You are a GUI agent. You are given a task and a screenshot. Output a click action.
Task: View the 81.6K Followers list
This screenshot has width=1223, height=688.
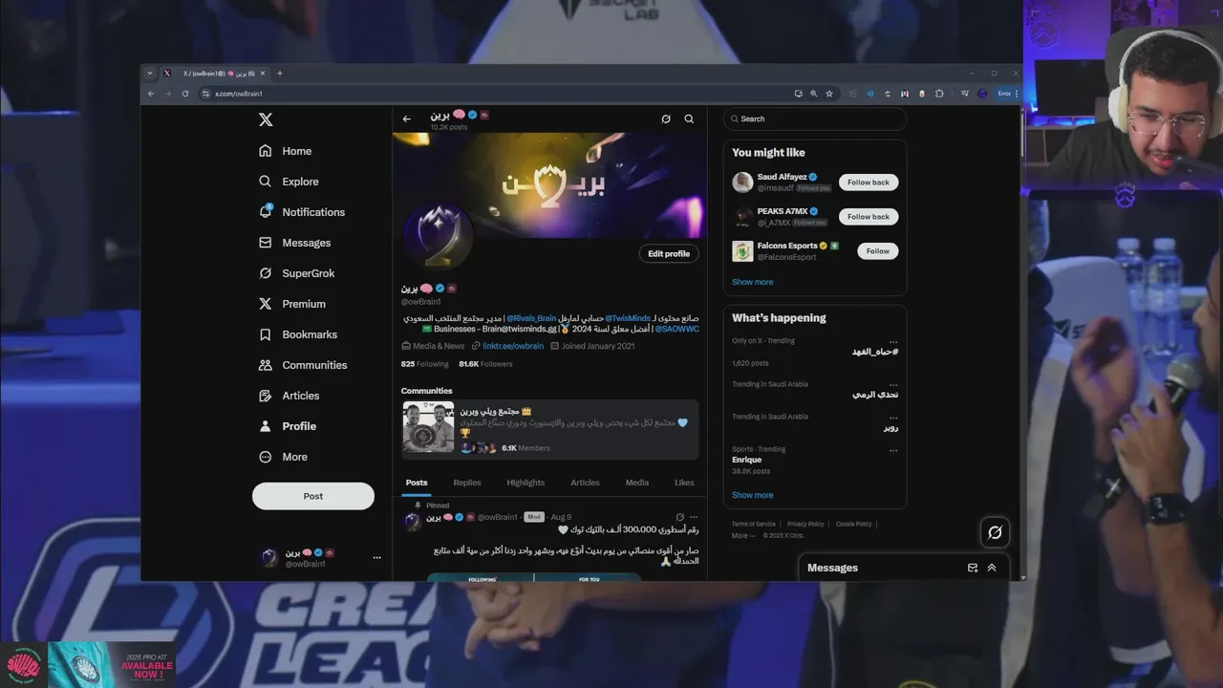pos(485,364)
